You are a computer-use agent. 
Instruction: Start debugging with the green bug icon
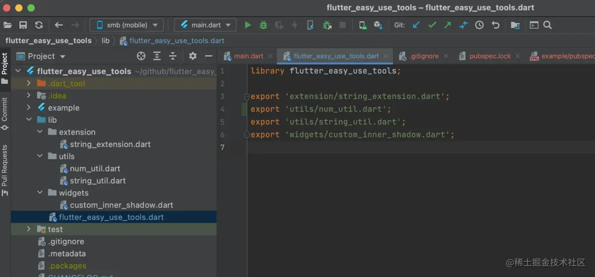click(263, 25)
